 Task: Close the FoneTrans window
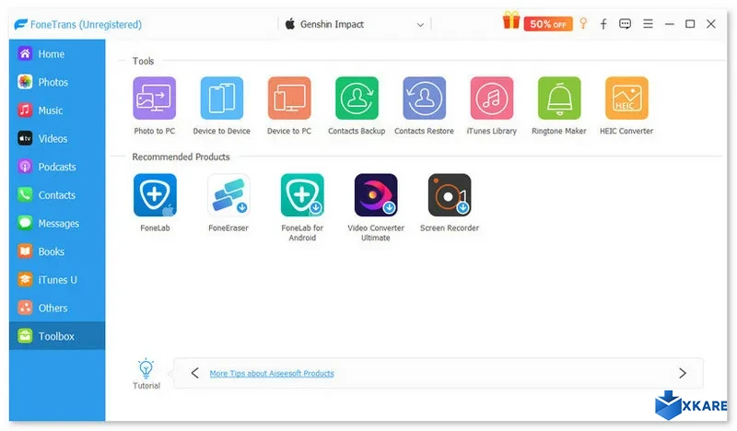pos(711,24)
